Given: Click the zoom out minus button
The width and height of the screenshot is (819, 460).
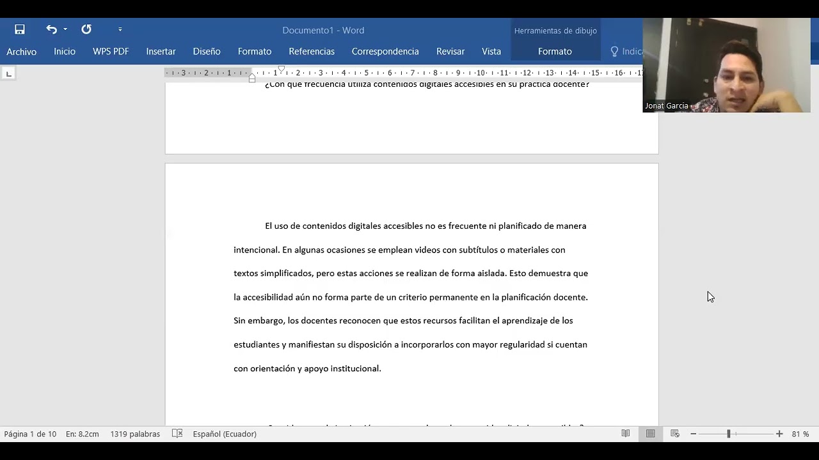Looking at the screenshot, I should pyautogui.click(x=693, y=434).
